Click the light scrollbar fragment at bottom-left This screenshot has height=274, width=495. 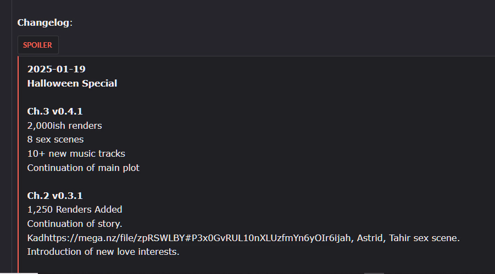27,272
